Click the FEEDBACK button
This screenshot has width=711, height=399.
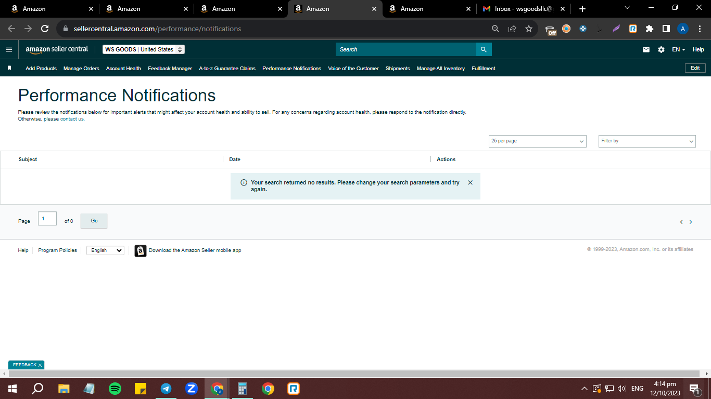[x=24, y=365]
